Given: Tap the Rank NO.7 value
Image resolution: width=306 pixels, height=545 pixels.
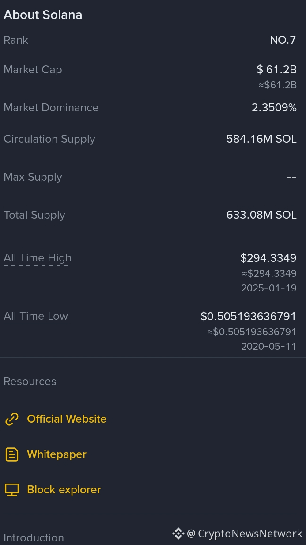Looking at the screenshot, I should tap(283, 40).
